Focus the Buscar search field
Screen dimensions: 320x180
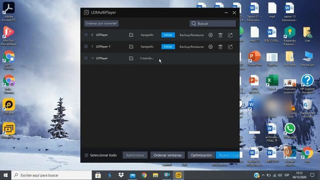click(212, 23)
